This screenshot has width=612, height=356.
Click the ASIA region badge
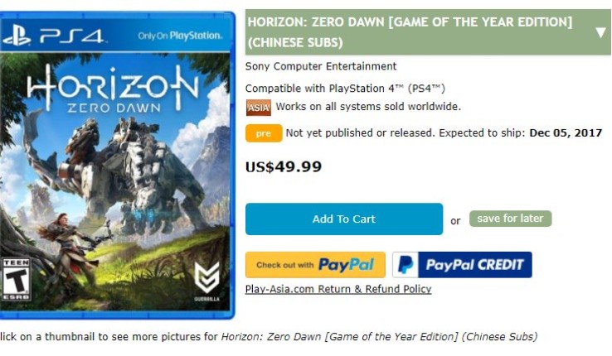(258, 107)
